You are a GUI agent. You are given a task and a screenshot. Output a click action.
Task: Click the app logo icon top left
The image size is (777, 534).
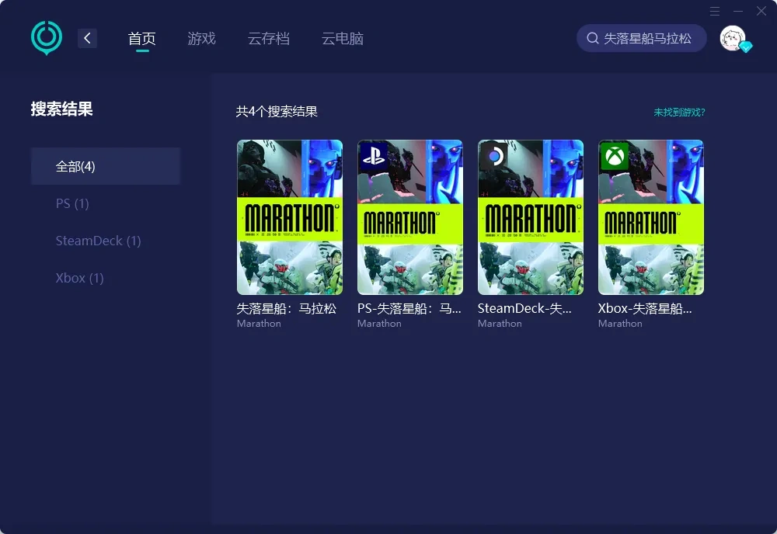(46, 36)
